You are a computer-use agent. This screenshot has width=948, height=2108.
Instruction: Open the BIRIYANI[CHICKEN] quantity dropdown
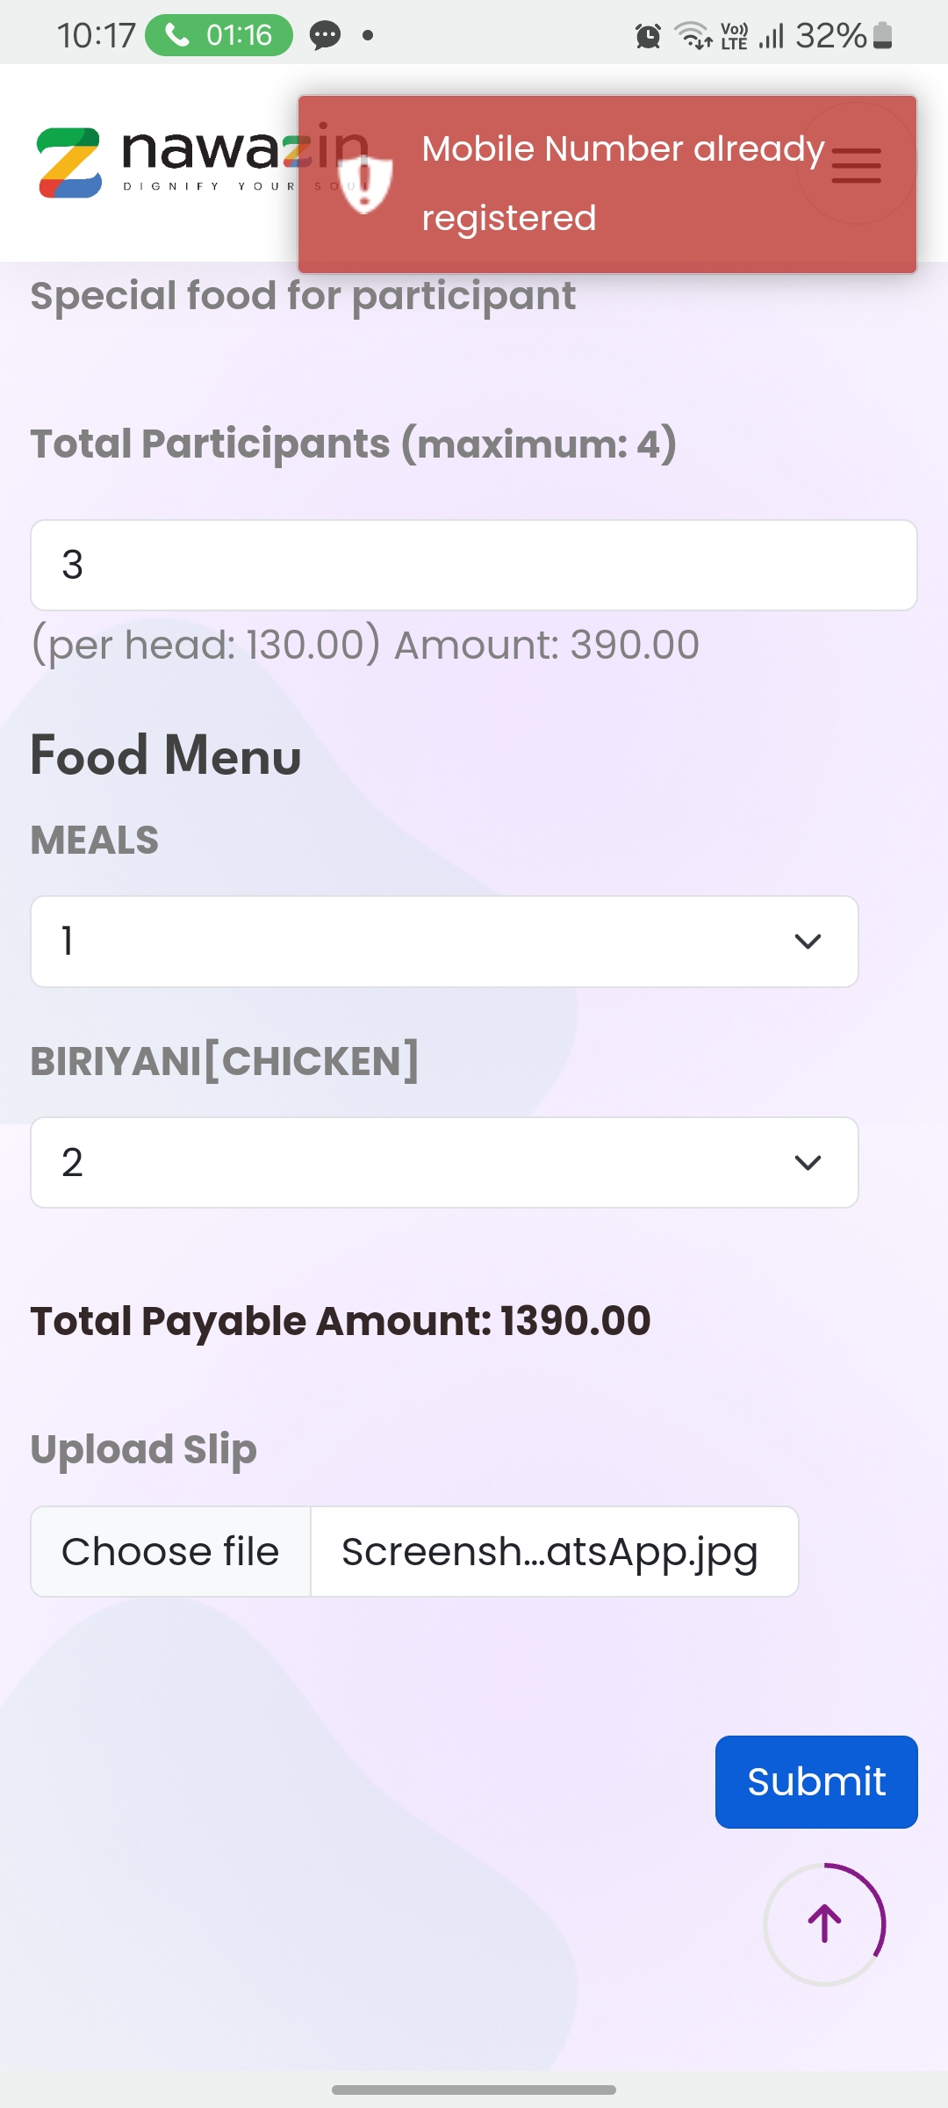[444, 1163]
